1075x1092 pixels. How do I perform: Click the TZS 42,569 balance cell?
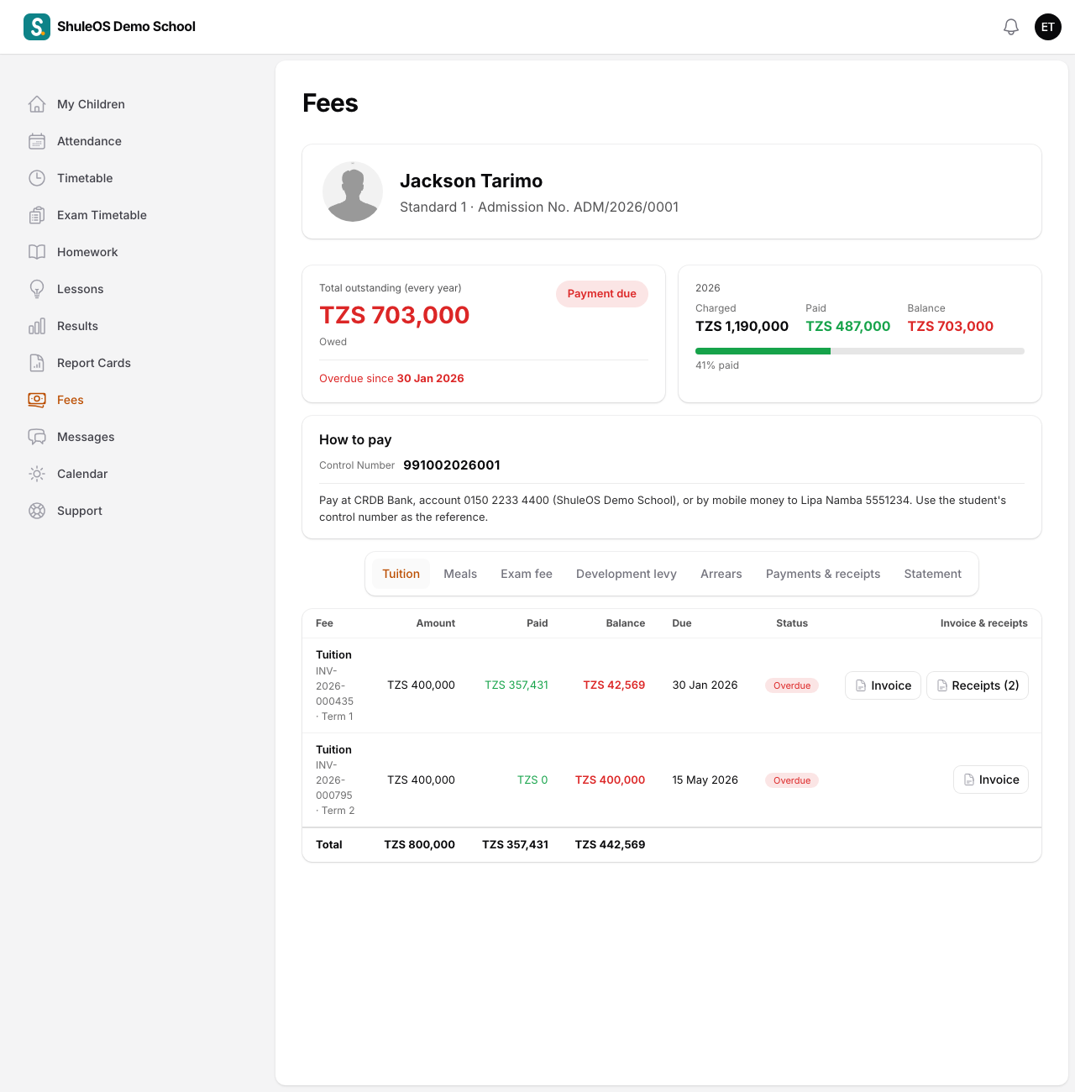click(614, 685)
